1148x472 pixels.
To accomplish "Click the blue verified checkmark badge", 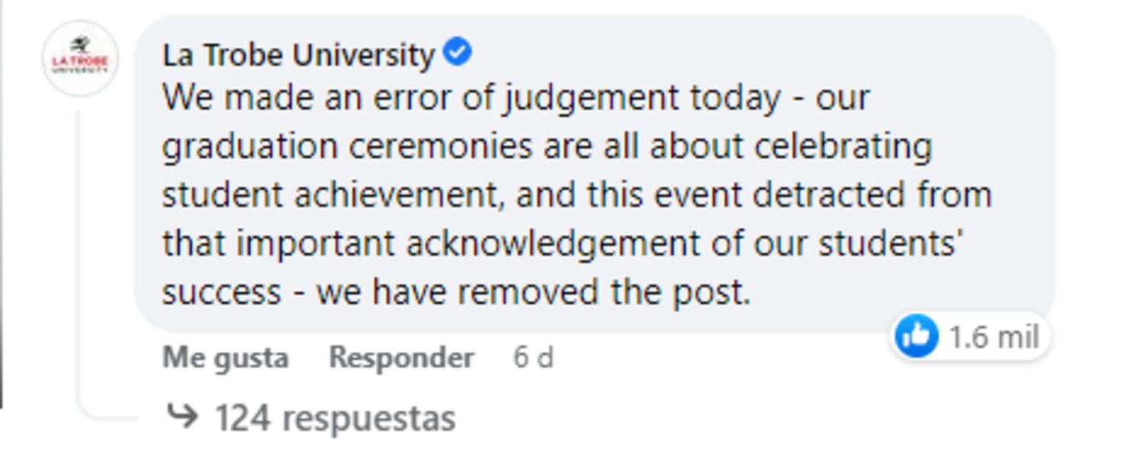I will point(458,53).
